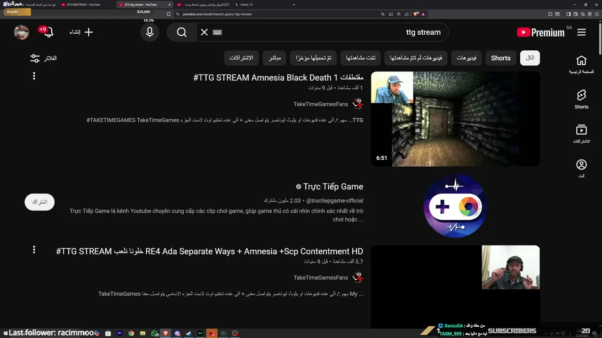
Task: Select the Shorts filter chip
Action: click(x=500, y=58)
